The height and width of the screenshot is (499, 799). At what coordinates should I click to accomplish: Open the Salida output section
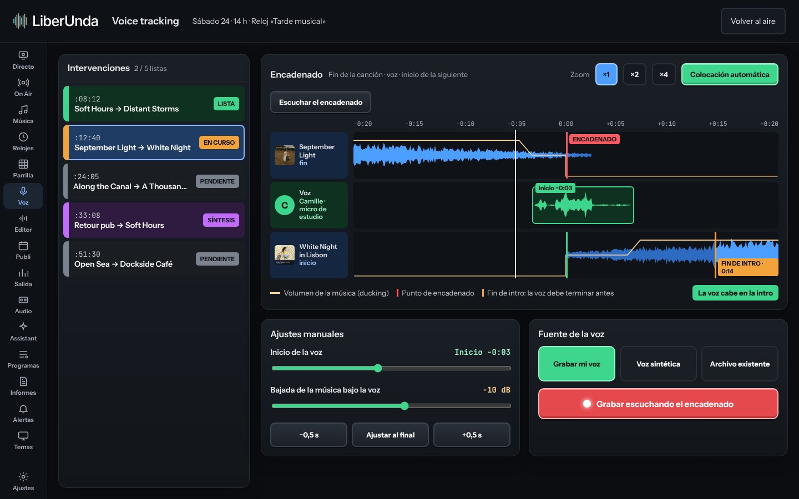23,278
